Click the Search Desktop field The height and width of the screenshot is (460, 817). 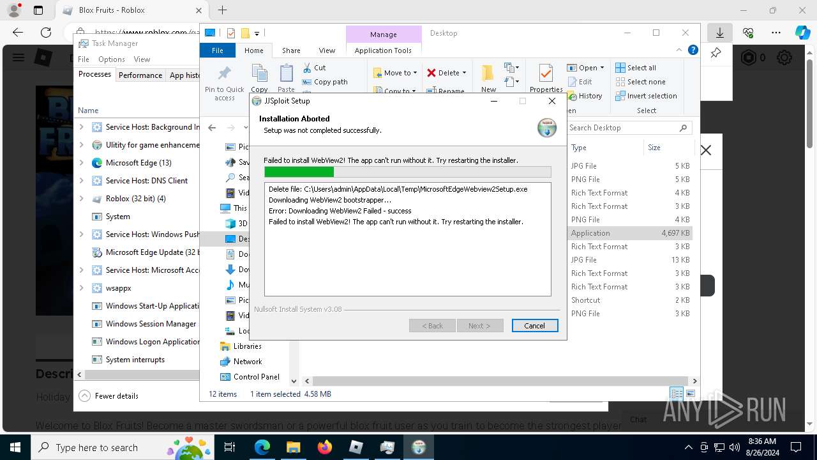[629, 128]
